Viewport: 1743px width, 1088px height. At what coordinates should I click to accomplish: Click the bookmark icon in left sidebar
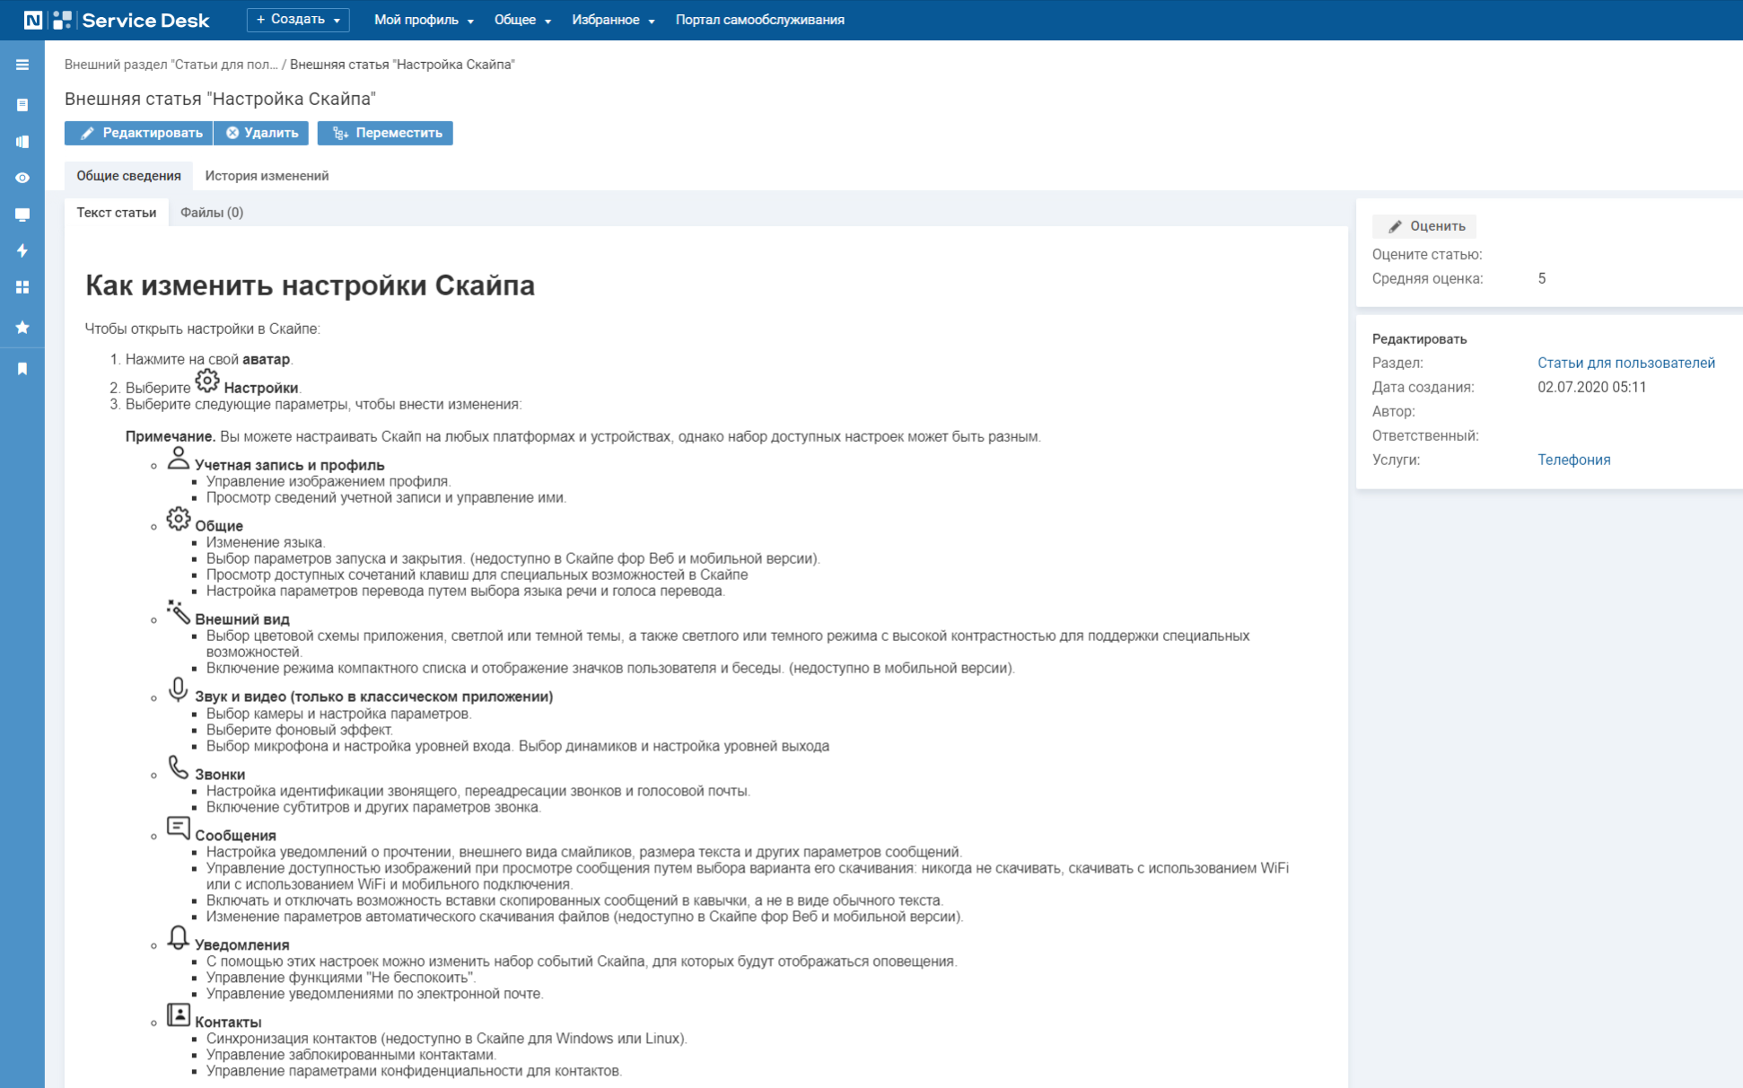22,368
